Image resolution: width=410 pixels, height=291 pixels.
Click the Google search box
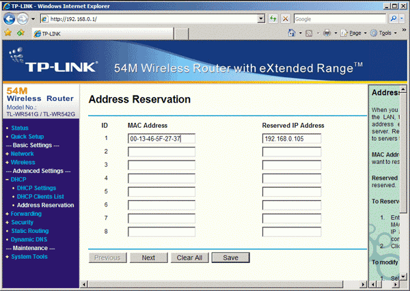coord(340,19)
